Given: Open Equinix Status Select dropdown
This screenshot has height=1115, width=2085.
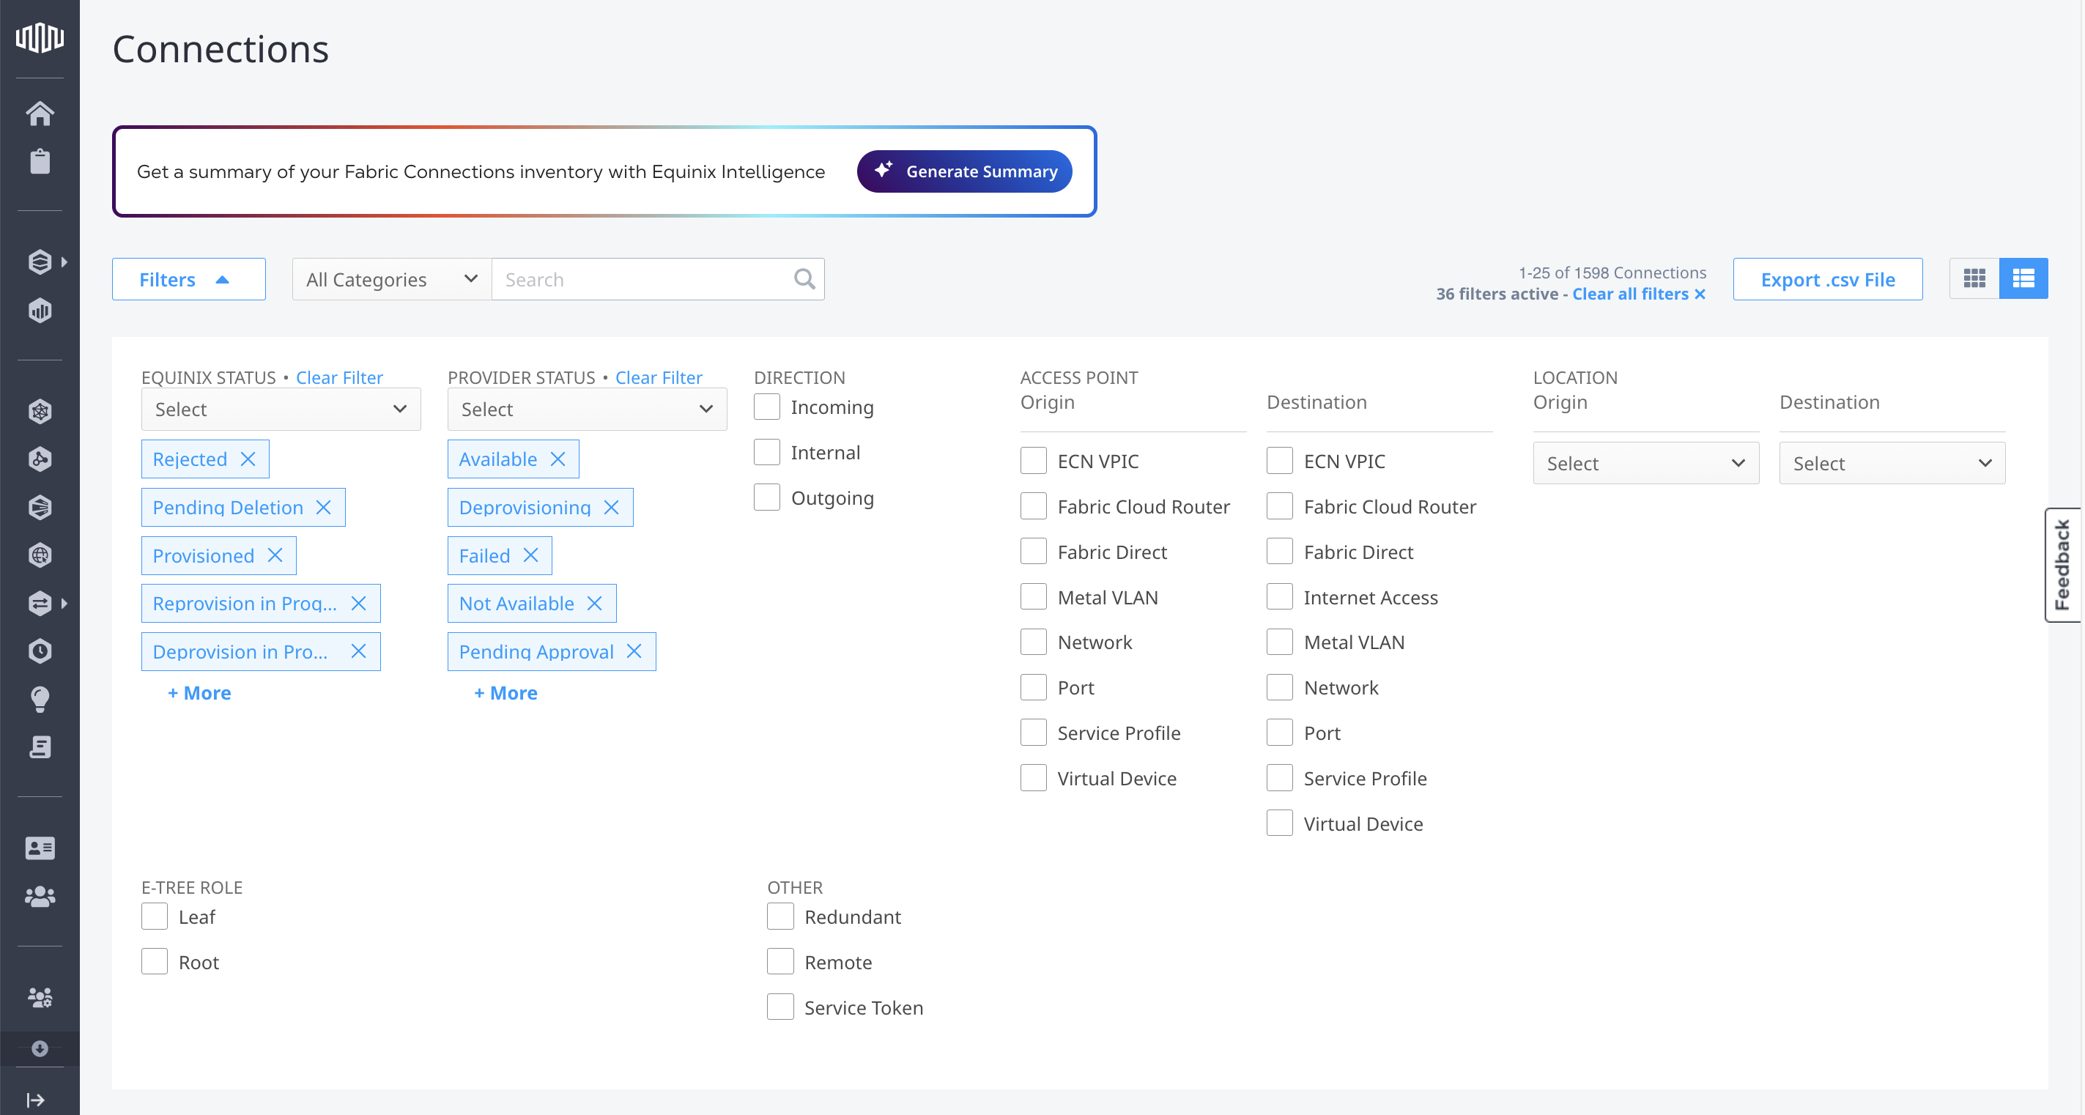Looking at the screenshot, I should 281,410.
